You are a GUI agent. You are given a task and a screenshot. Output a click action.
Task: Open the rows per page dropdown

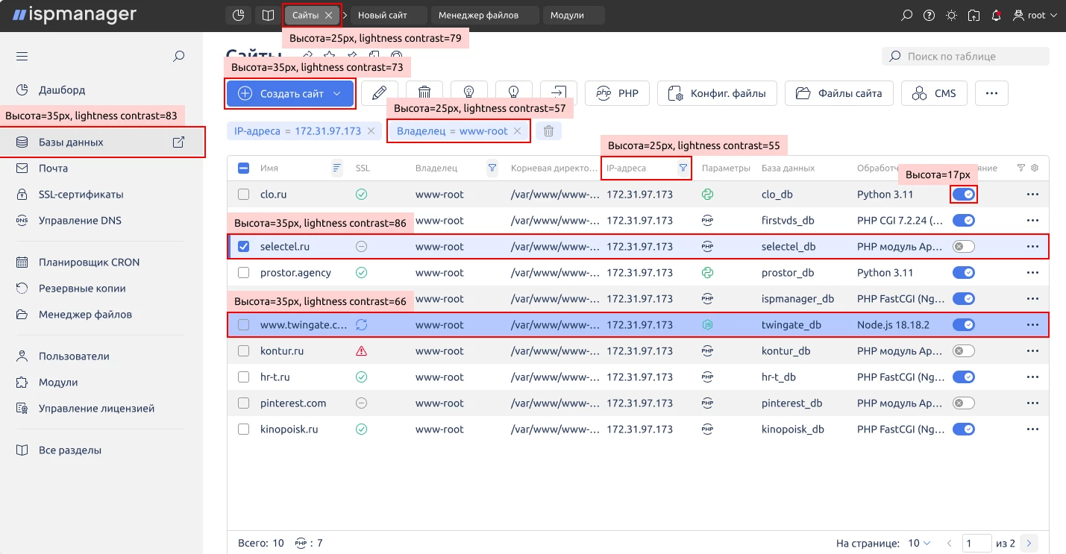click(x=919, y=543)
